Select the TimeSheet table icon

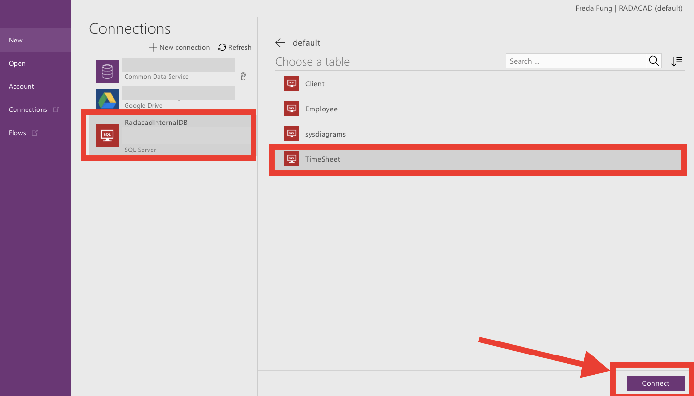tap(292, 158)
